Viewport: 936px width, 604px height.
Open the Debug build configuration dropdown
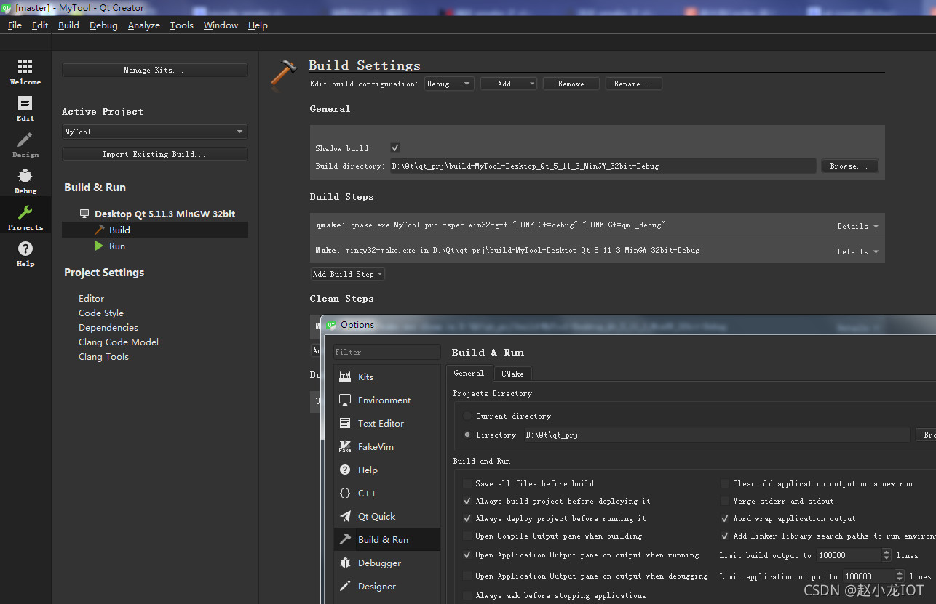click(x=449, y=84)
